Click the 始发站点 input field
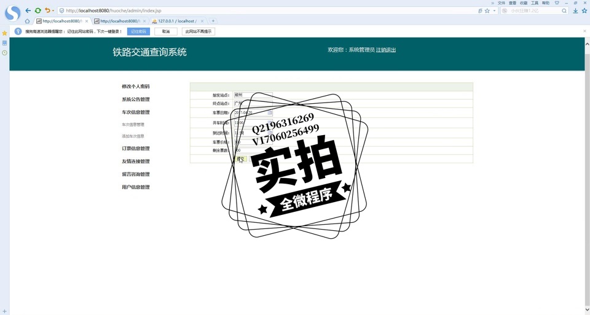Image resolution: width=590 pixels, height=315 pixels. pos(253,95)
